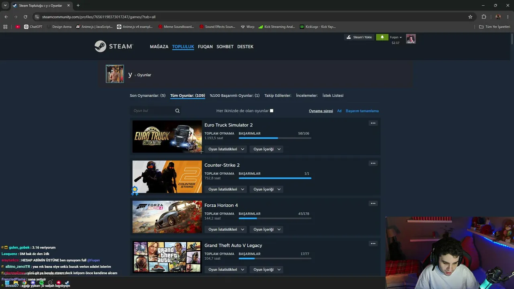Open the MAĞAZA menu

(159, 47)
